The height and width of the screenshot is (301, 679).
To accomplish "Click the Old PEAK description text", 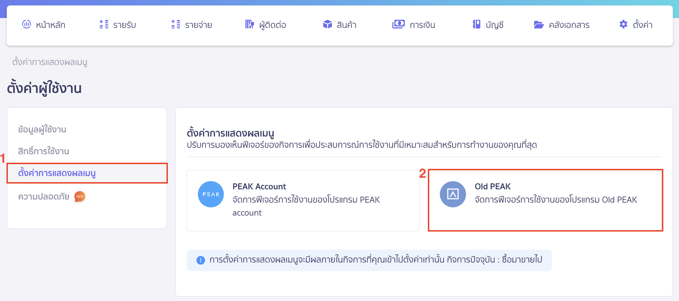I will click(556, 200).
